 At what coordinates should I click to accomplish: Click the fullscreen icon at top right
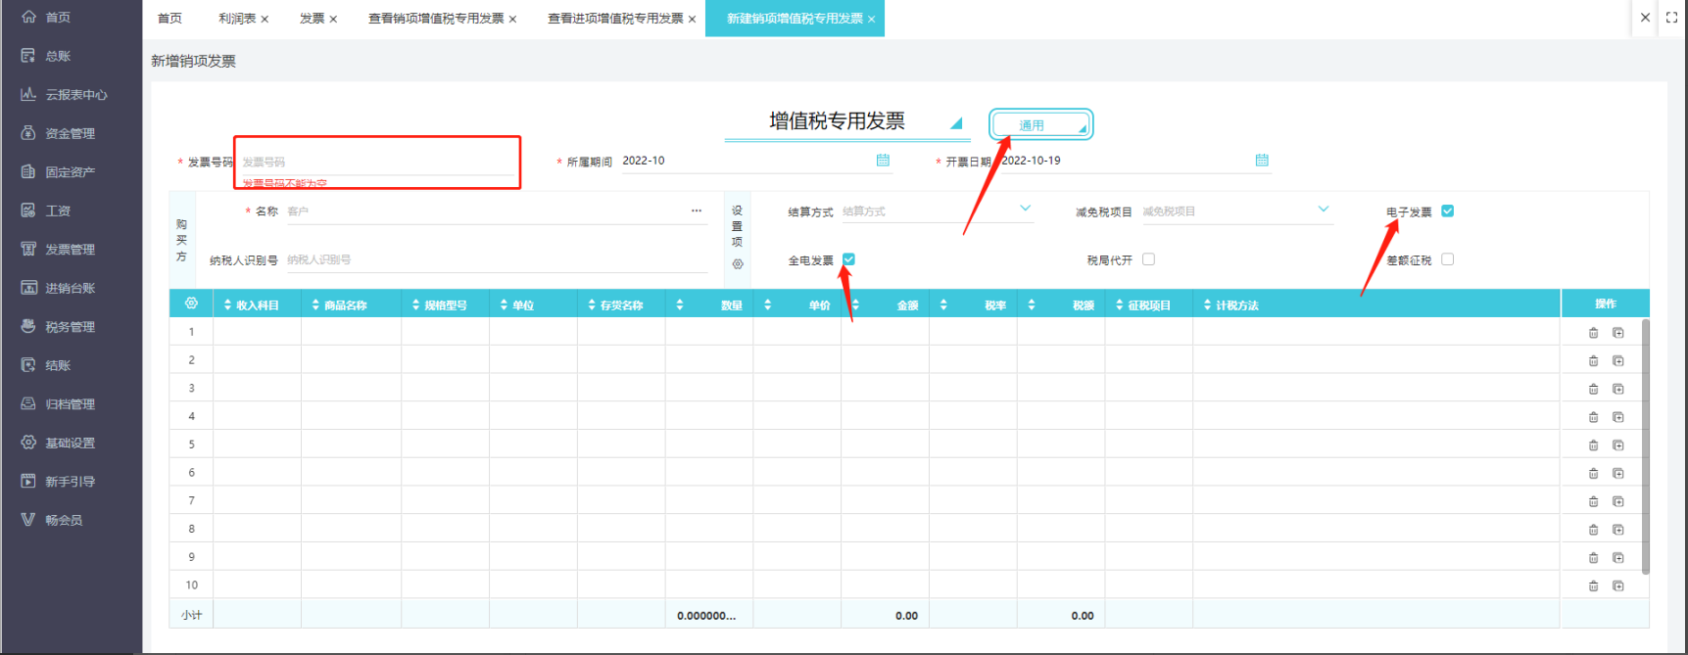pos(1671,18)
